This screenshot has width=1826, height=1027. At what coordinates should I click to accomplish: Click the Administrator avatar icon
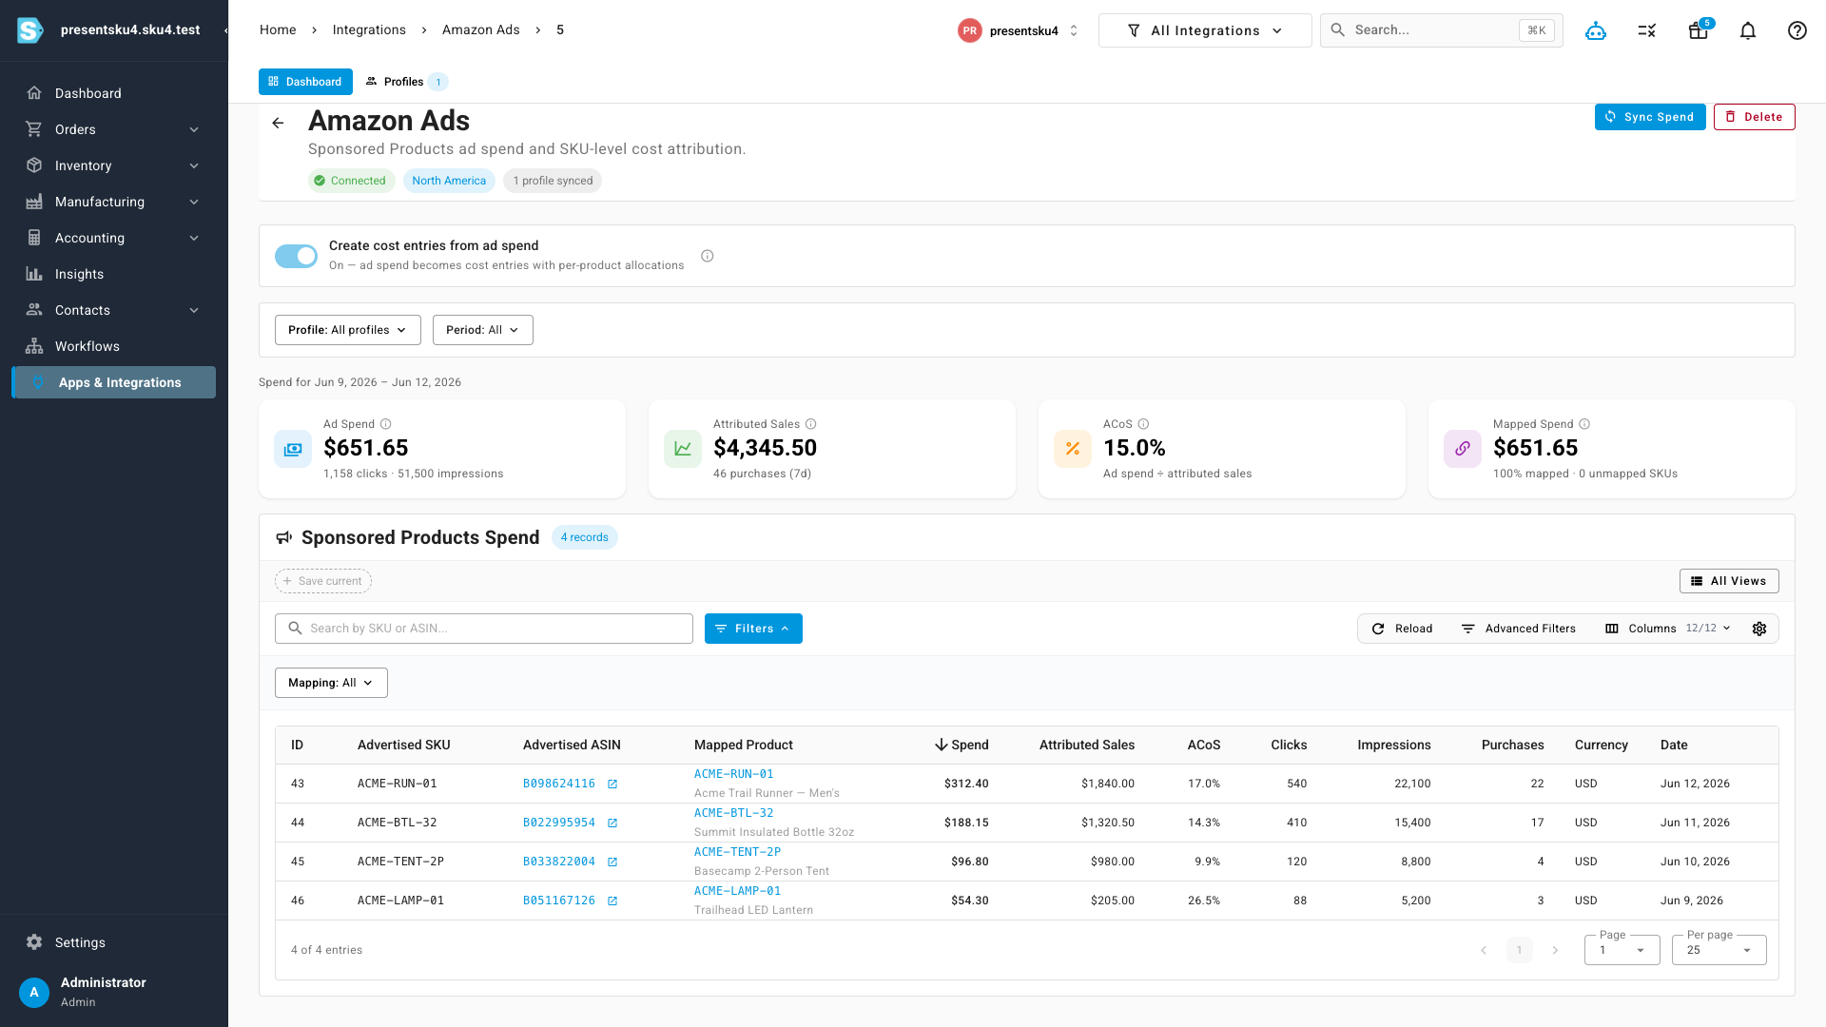[x=34, y=992]
